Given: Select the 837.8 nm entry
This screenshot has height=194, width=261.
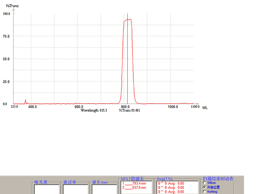Looking at the screenshot, I should click(134, 187).
